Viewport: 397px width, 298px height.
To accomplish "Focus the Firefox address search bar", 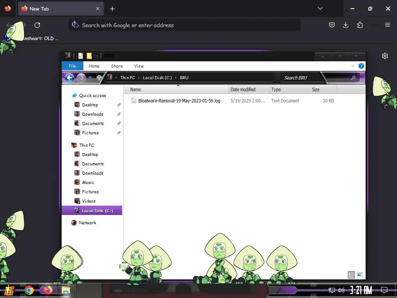I will [184, 25].
